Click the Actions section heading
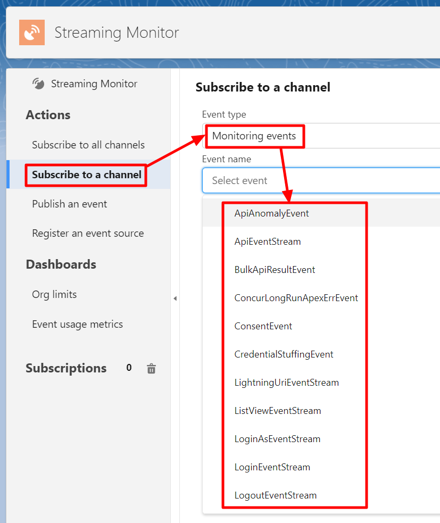This screenshot has width=440, height=523. point(48,115)
